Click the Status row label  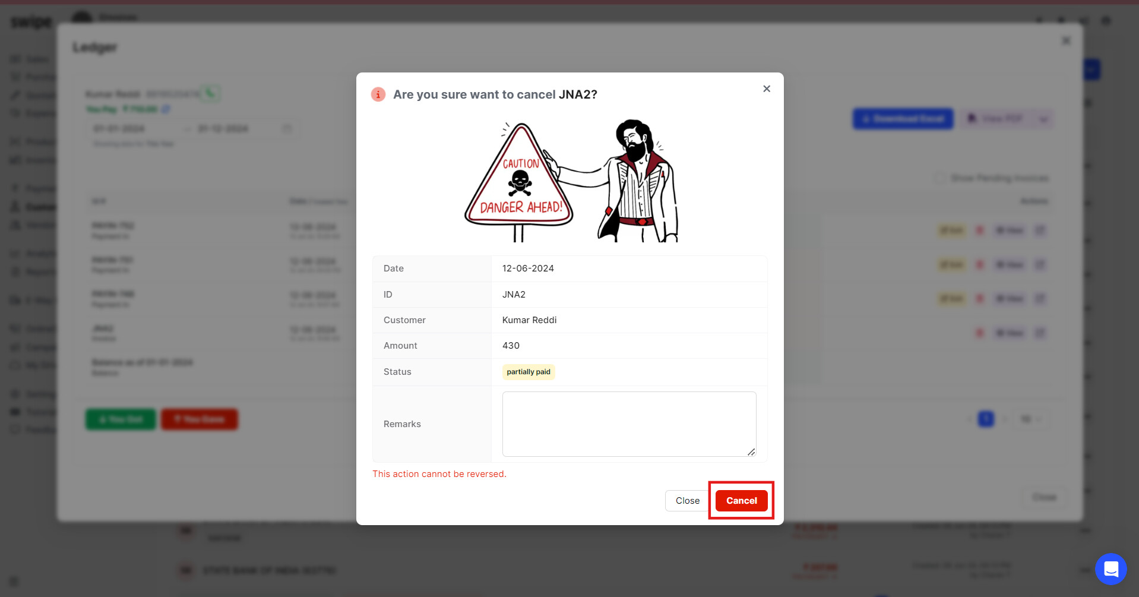(x=397, y=372)
